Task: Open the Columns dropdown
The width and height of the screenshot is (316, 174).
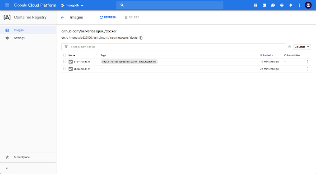Action: [x=302, y=47]
